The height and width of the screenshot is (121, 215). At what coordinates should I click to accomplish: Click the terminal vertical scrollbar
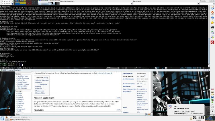tap(209, 36)
